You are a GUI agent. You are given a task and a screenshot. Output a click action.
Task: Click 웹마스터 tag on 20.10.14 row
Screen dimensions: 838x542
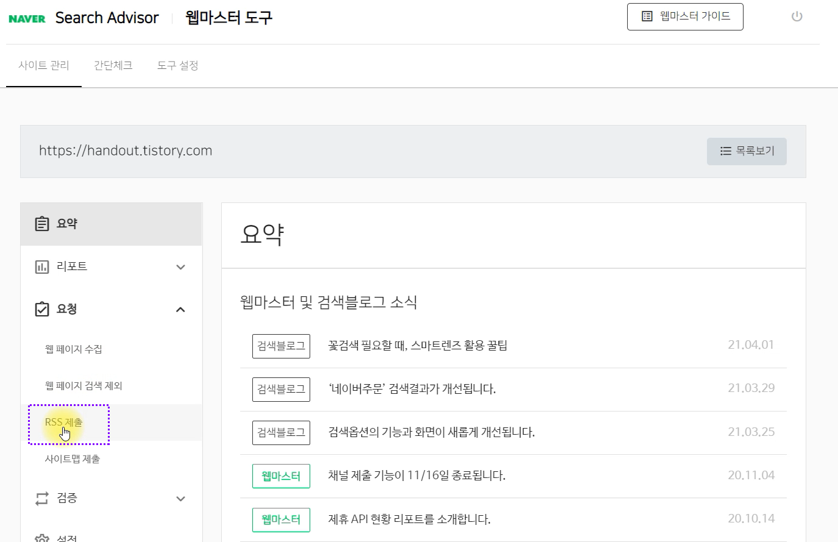(281, 519)
